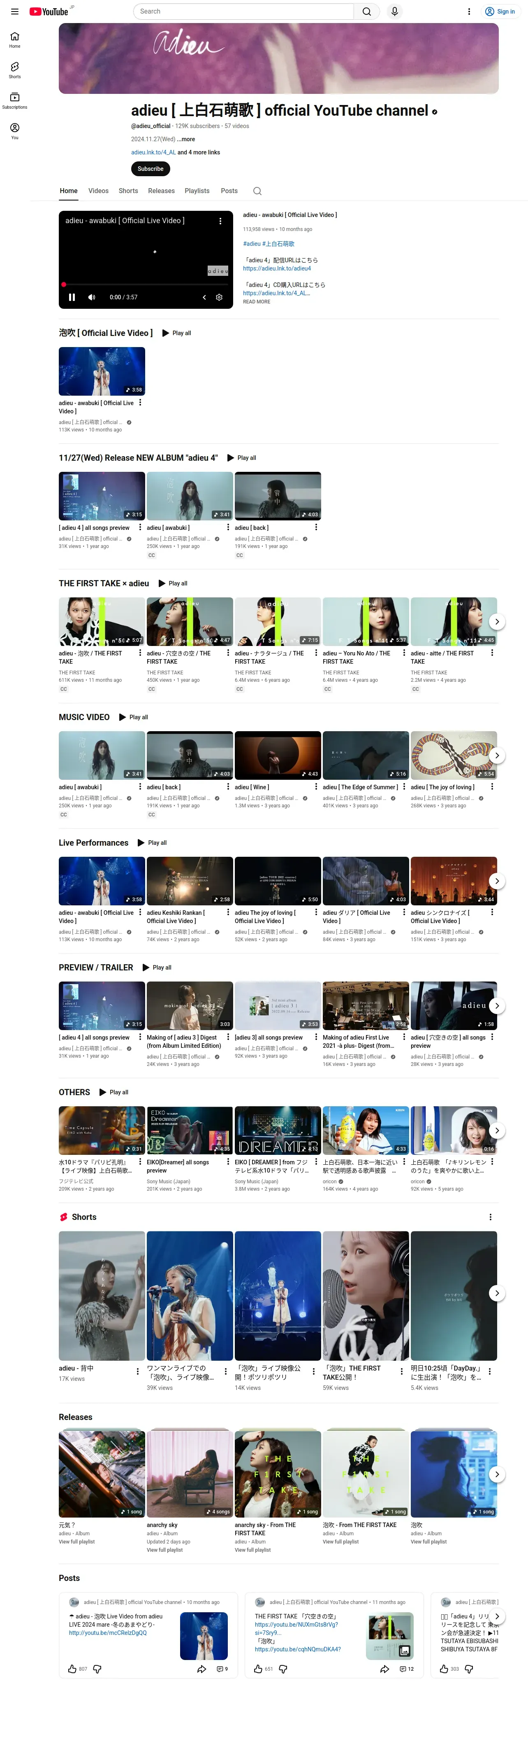Show next videos in Live Performances shelf
The image size is (528, 1744).
click(497, 881)
